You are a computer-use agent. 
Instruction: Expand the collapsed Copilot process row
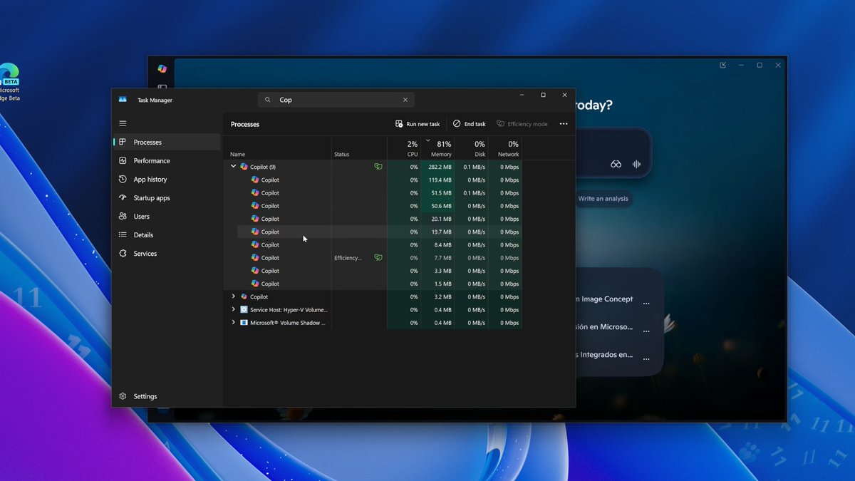[x=233, y=296]
